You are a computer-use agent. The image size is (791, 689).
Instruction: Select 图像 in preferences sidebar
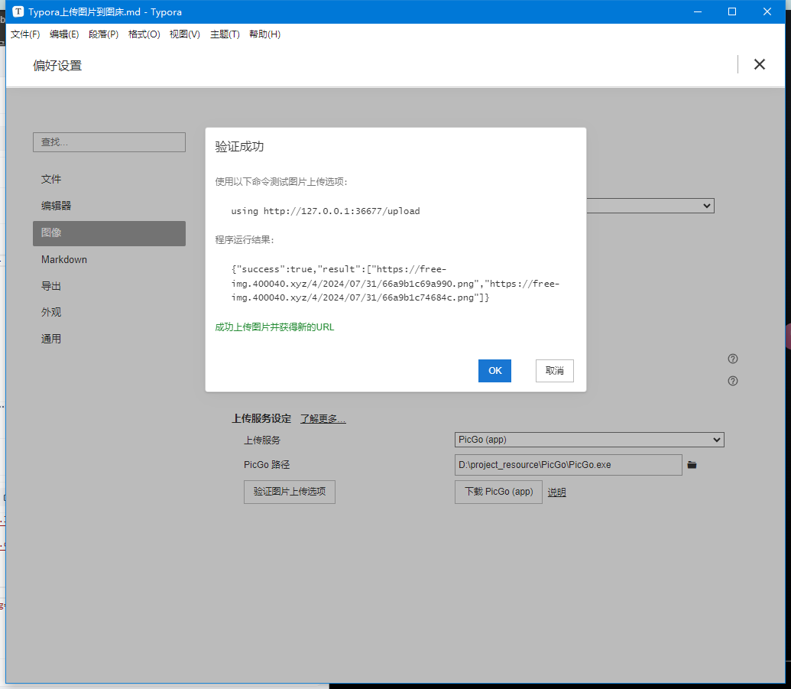(x=109, y=233)
